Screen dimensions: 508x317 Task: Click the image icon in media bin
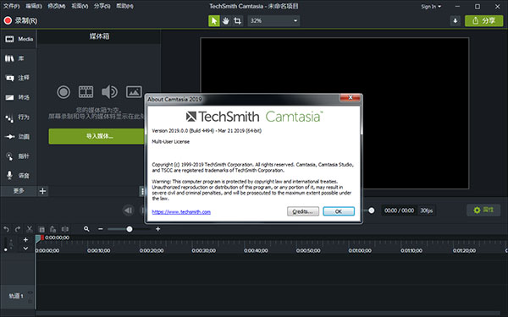coord(134,92)
